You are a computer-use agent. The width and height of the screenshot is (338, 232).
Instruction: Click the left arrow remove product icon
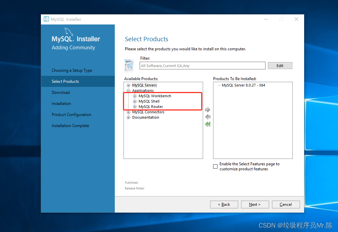click(x=207, y=117)
